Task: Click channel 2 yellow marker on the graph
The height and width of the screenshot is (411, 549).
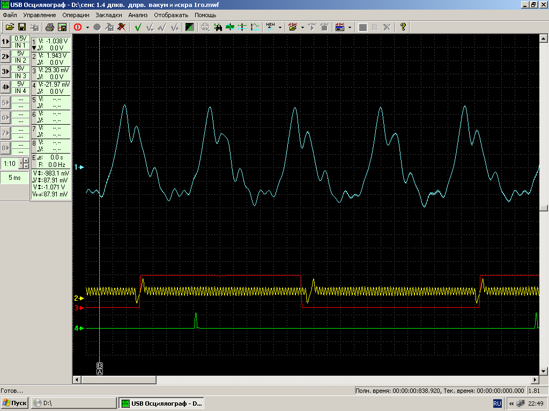Action: pyautogui.click(x=79, y=299)
